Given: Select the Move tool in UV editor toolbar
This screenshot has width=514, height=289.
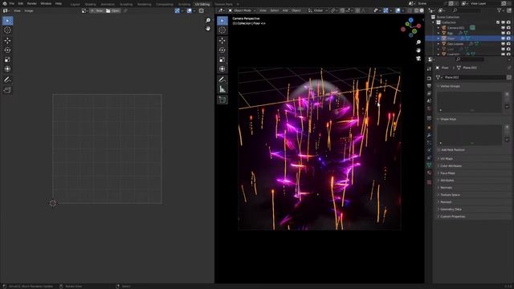Looking at the screenshot, I should 7,41.
